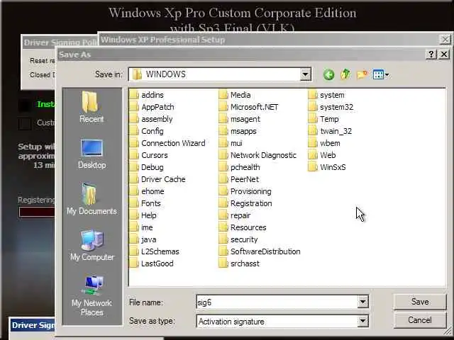Select the LastGood folder
The width and height of the screenshot is (454, 340).
[x=151, y=263]
